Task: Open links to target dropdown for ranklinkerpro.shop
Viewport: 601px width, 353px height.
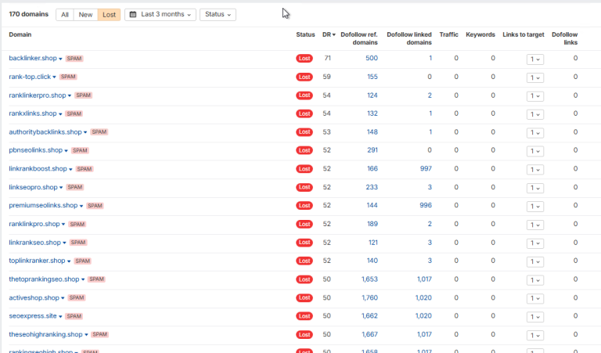Action: [535, 95]
